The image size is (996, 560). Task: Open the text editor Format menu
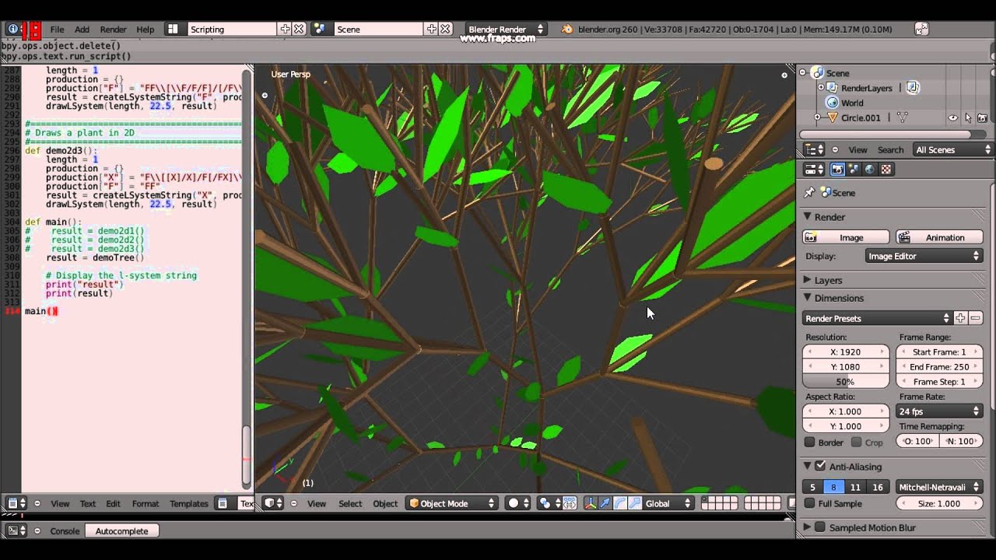click(146, 503)
